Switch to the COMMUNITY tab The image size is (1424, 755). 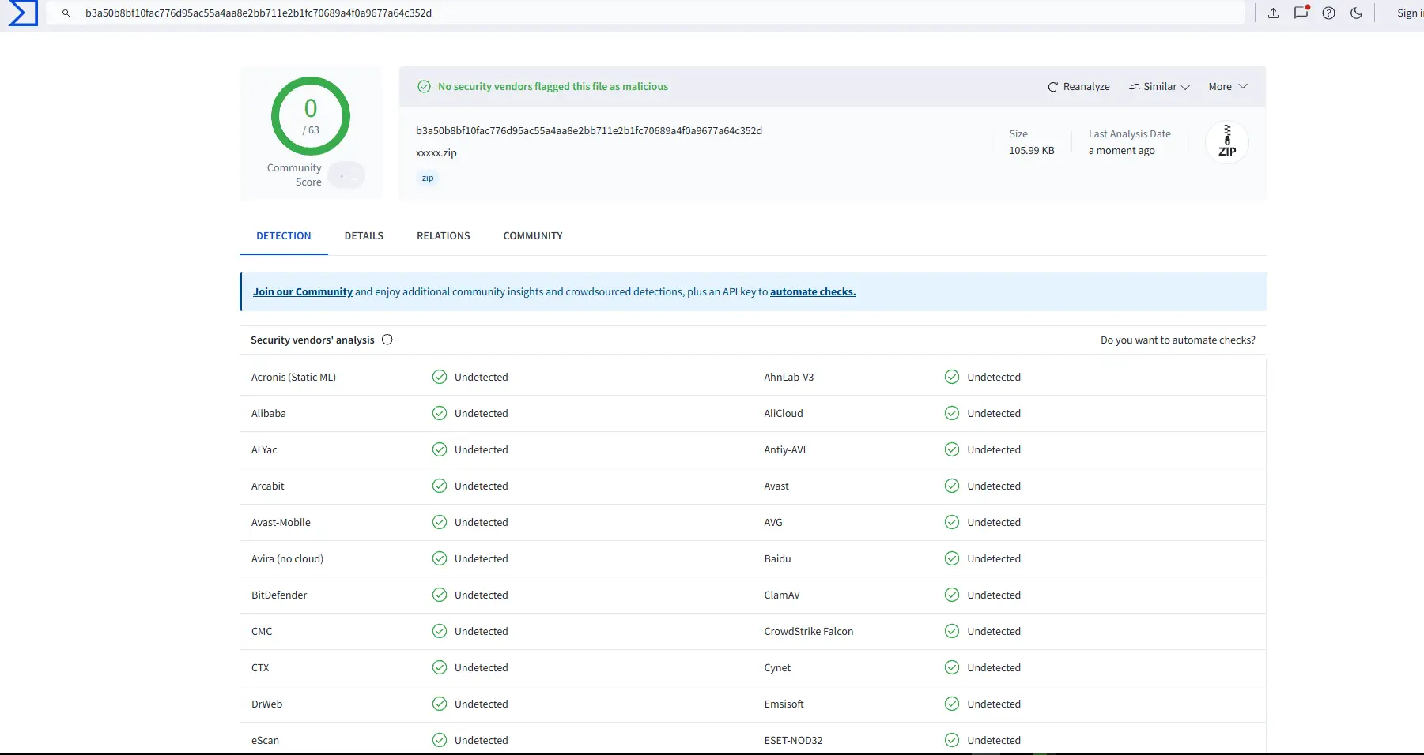pyautogui.click(x=533, y=236)
